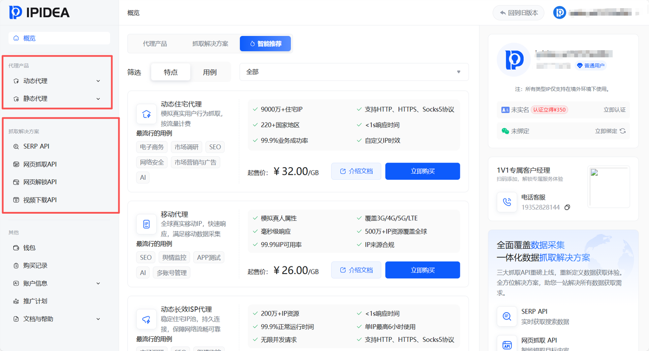Click the user avatar in header
Screen dimensions: 649x351
point(559,13)
